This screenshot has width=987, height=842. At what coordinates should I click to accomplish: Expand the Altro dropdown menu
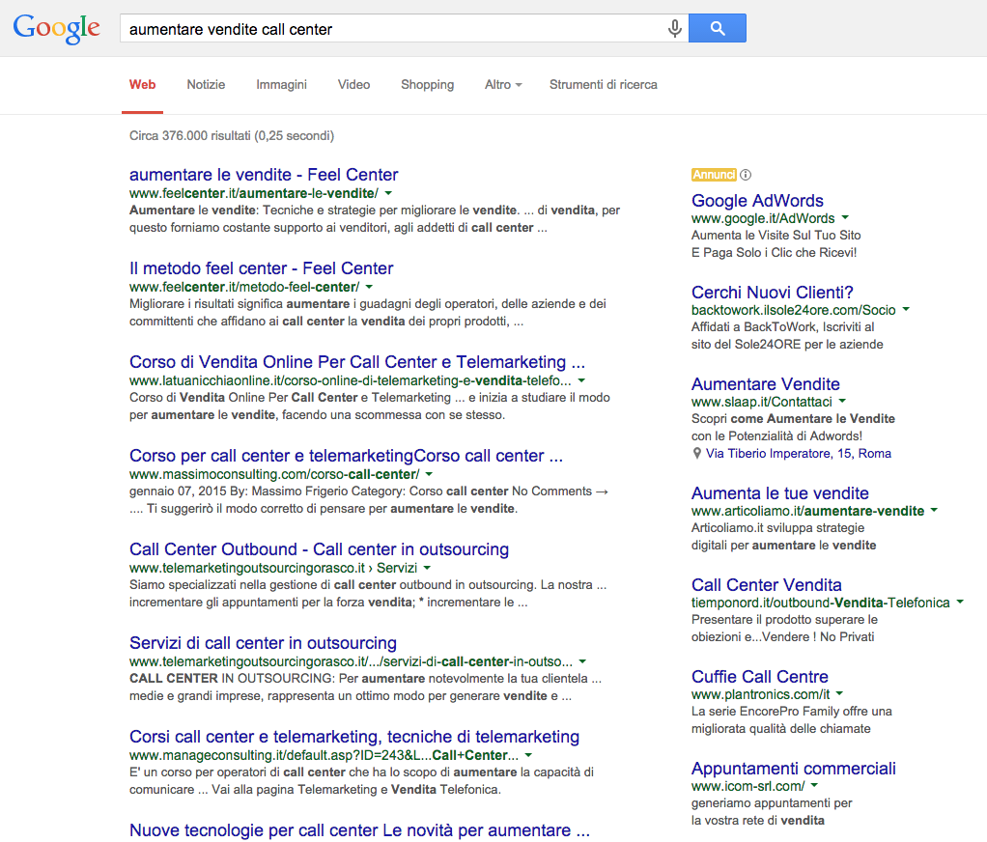503,84
